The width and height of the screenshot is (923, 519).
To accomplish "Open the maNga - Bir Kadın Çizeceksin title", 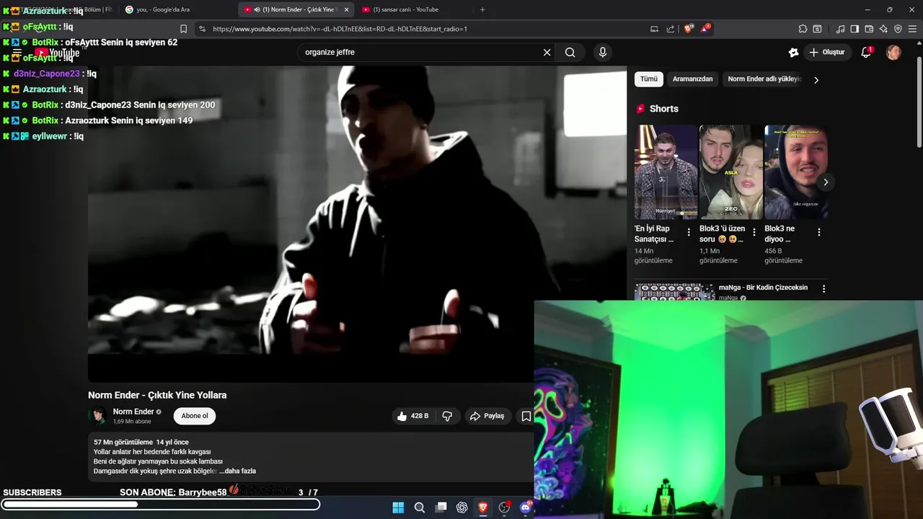I will point(763,288).
